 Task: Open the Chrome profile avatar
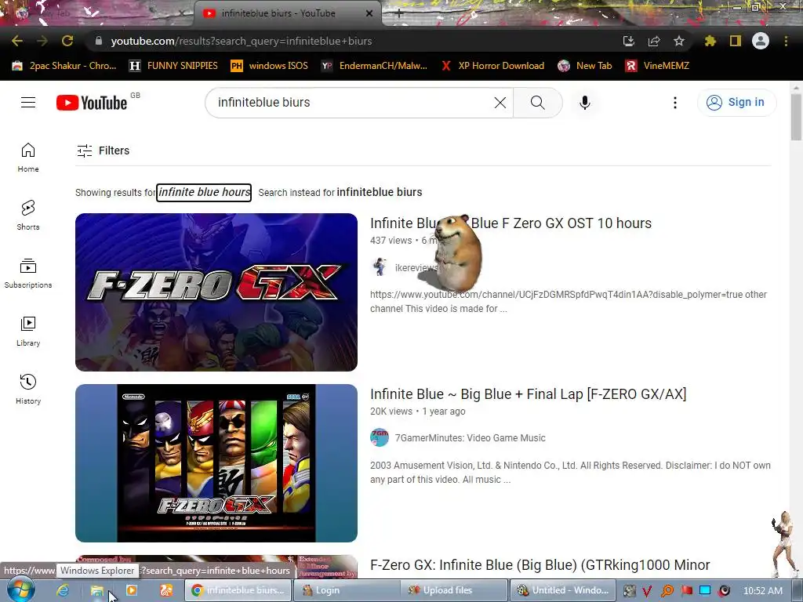coord(761,41)
